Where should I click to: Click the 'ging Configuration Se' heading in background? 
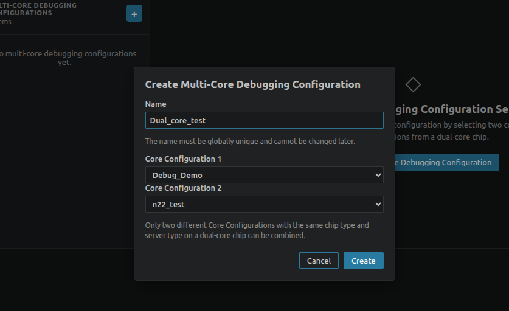coord(452,109)
